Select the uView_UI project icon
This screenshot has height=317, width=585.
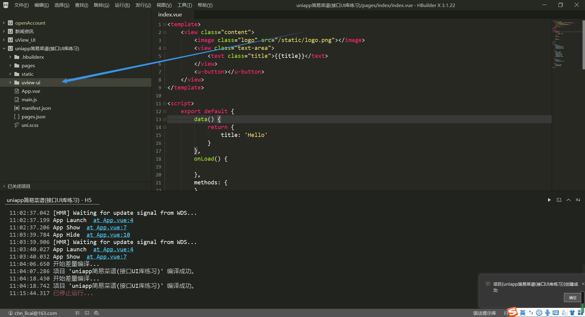(10, 40)
